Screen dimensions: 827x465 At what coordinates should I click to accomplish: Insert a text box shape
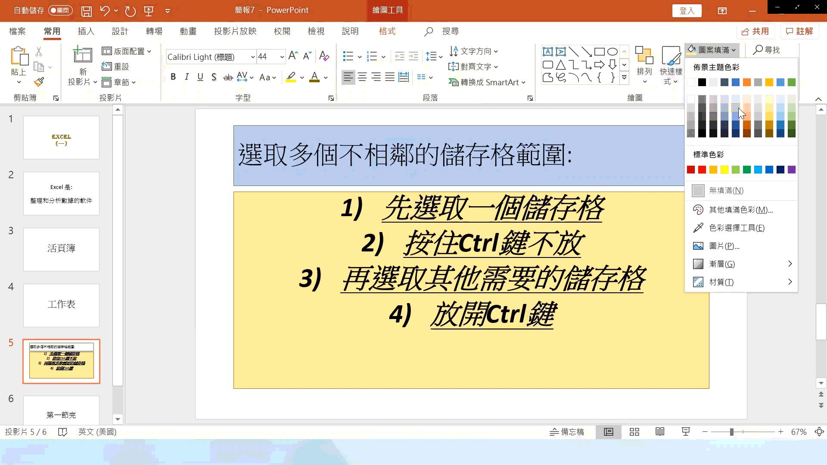547,52
